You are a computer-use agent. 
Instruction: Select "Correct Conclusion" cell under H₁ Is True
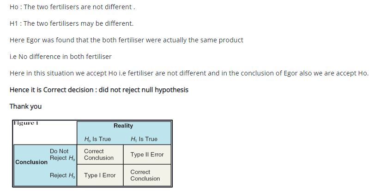coord(145,175)
